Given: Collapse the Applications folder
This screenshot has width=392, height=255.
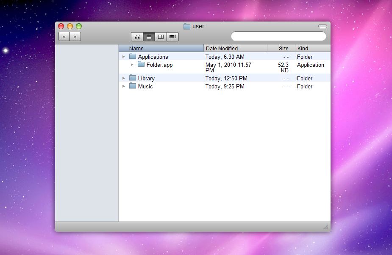Looking at the screenshot, I should click(x=123, y=56).
